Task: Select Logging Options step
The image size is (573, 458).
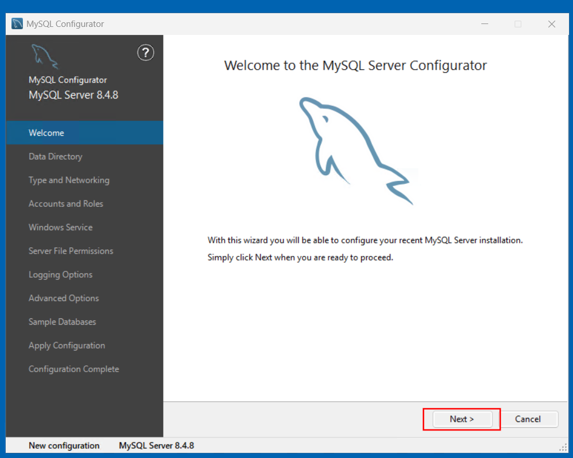Action: click(84, 274)
